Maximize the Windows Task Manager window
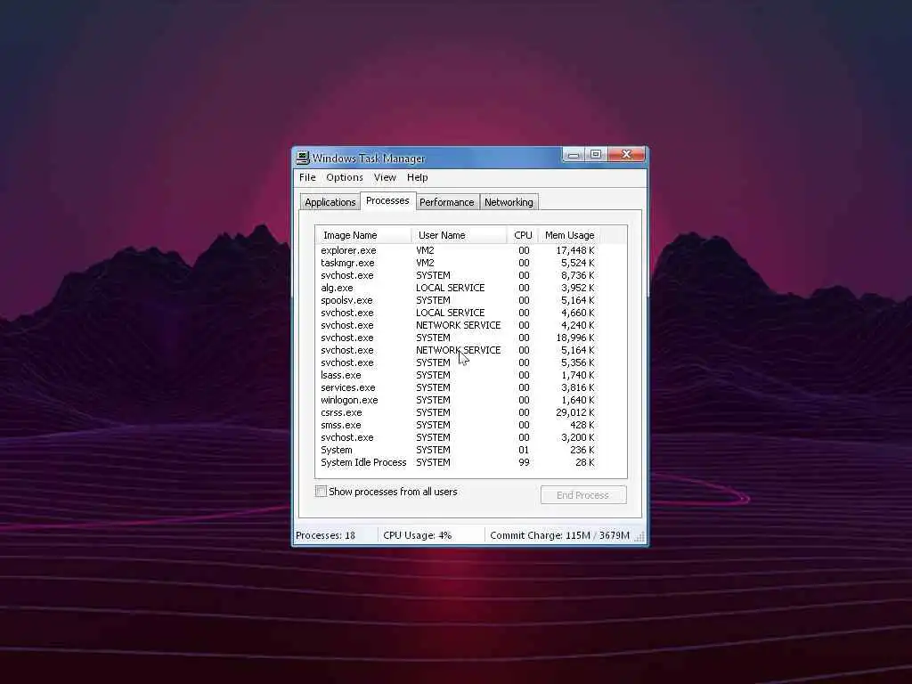 [x=596, y=154]
